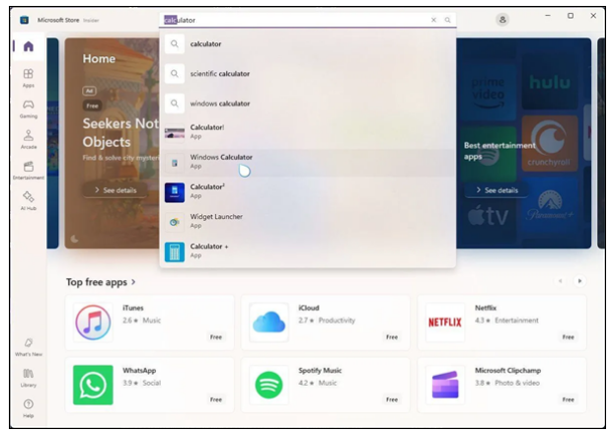Click the 'Best entertainment apps' banner text
Image resolution: width=612 pixels, height=433 pixels.
pos(499,151)
